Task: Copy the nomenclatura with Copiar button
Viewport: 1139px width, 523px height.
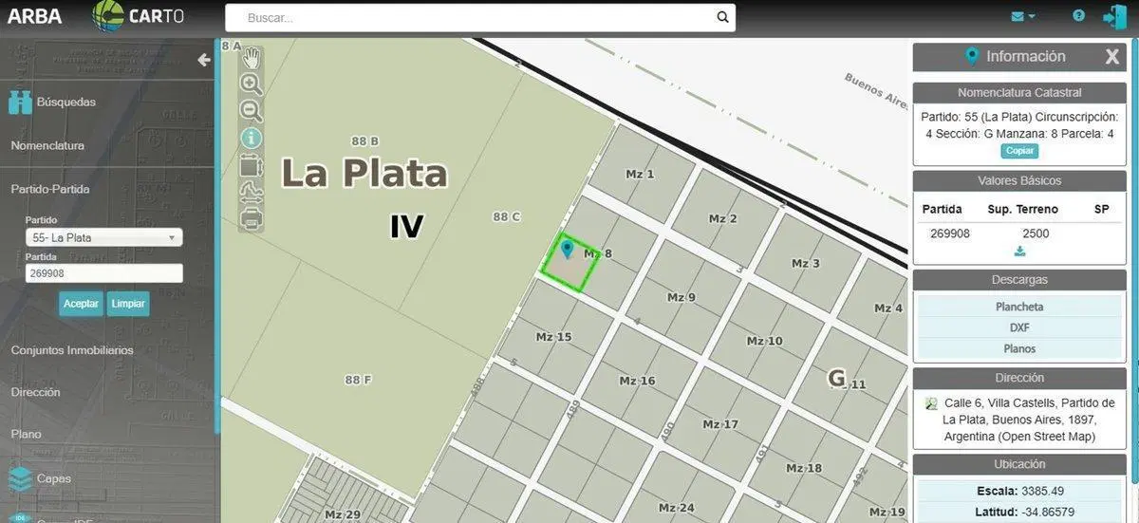Action: [x=1019, y=151]
